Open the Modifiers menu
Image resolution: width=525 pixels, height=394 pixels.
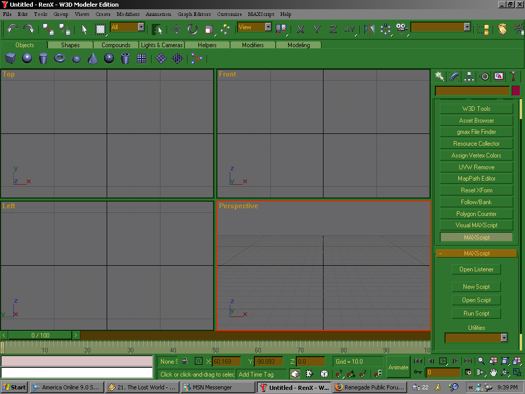tap(128, 14)
